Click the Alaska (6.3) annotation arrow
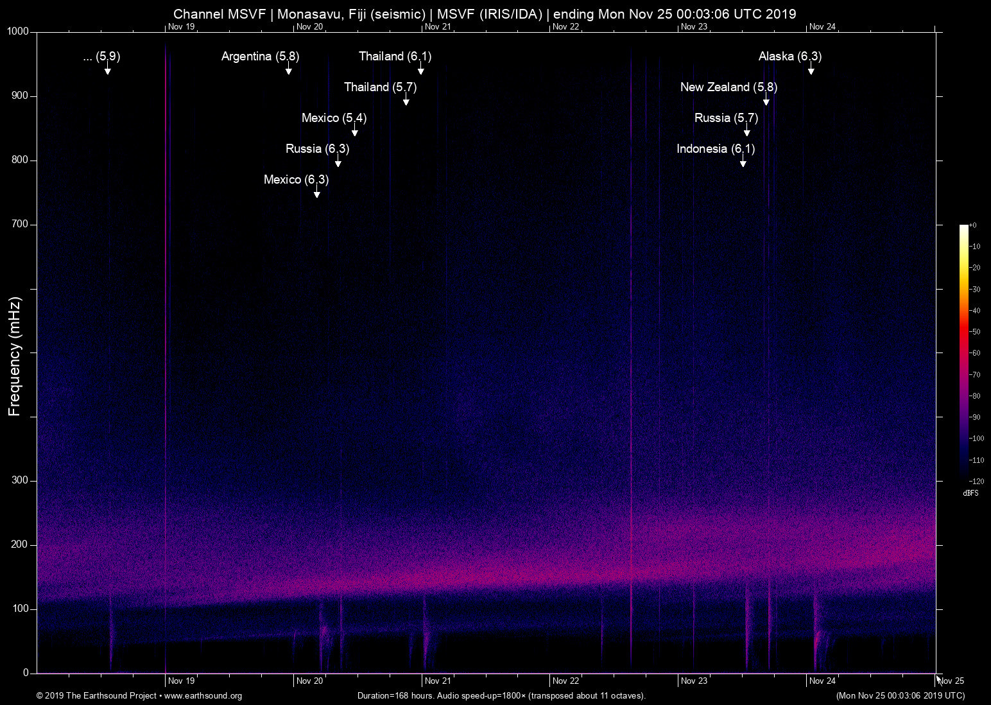Screen dimensions: 991x705 pyautogui.click(x=811, y=71)
